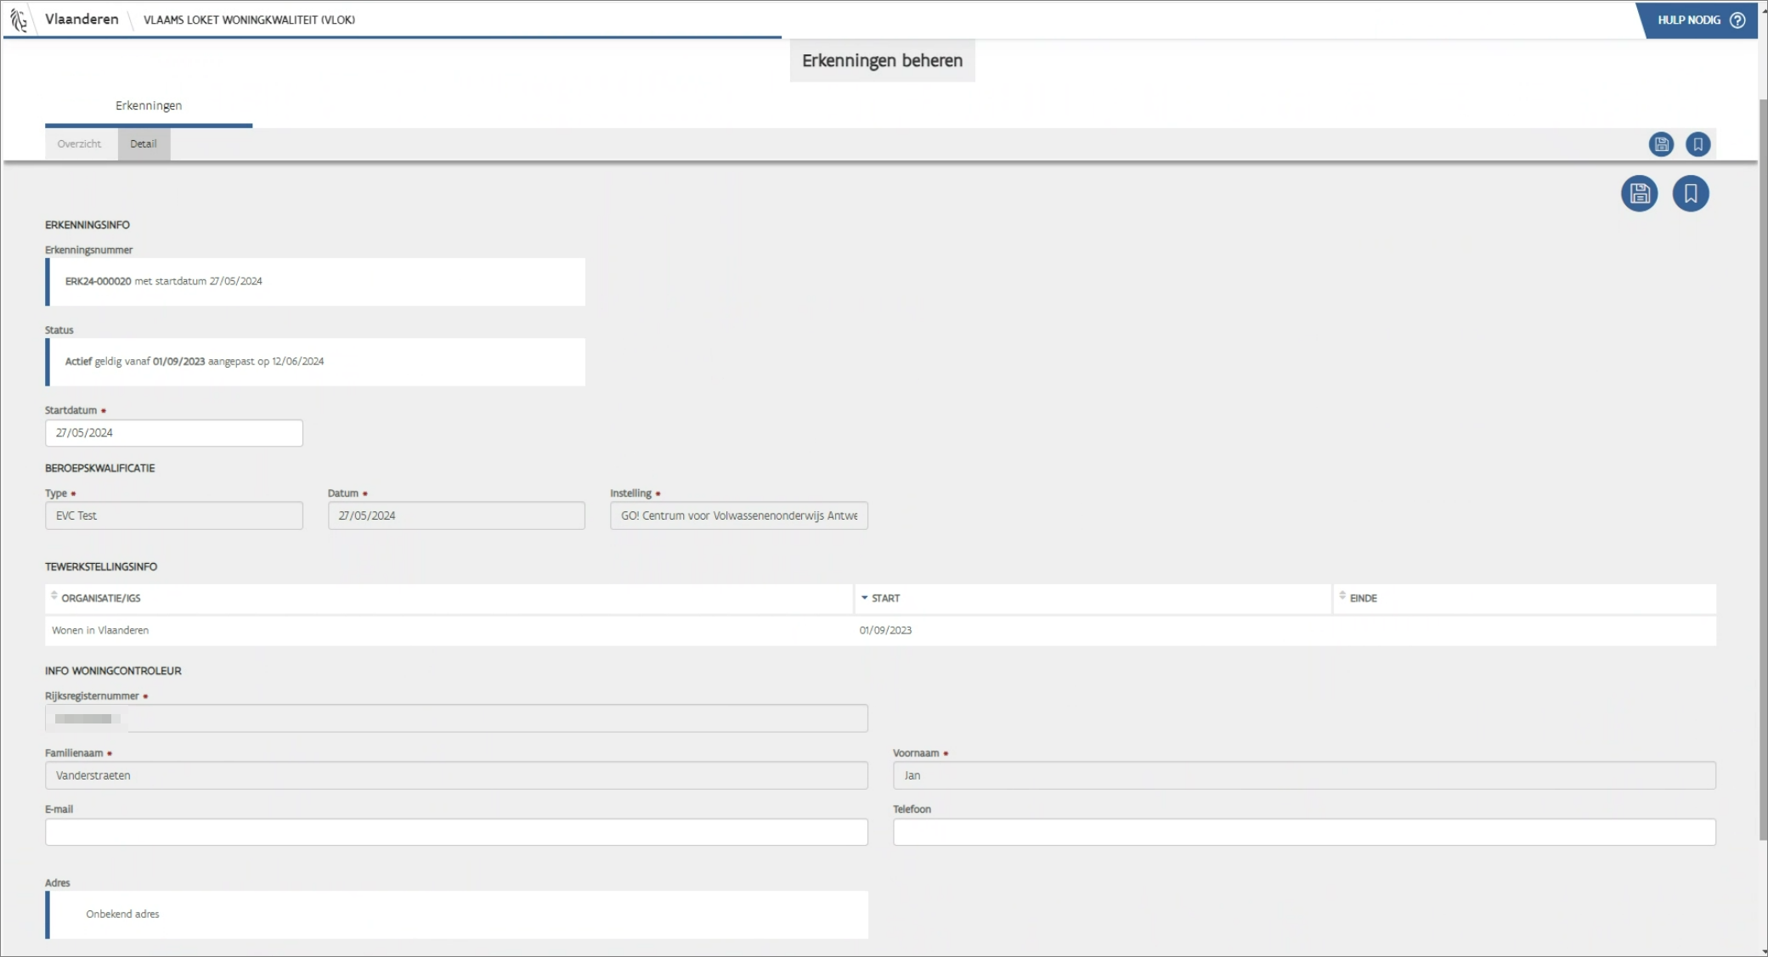
Task: Sort table by Organisatie/IGS column
Action: point(100,599)
